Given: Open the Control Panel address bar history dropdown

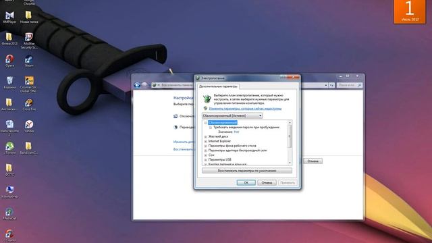Looking at the screenshot, I should click(x=326, y=85).
